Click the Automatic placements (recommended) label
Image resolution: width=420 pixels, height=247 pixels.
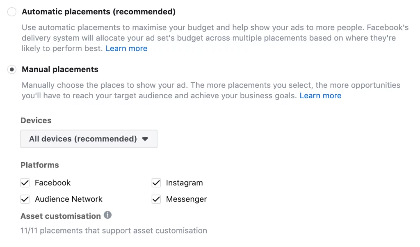pos(98,12)
